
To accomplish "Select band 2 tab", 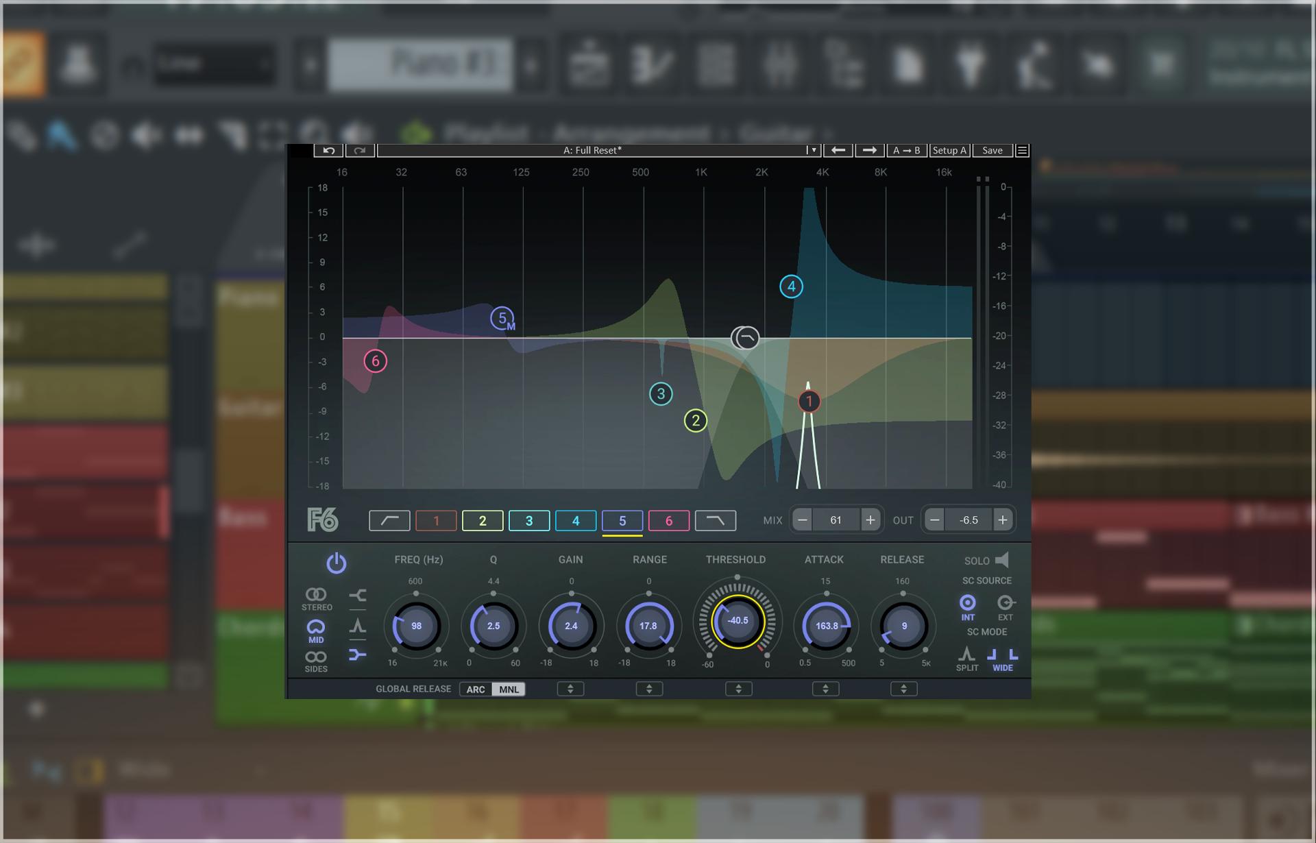I will click(483, 521).
